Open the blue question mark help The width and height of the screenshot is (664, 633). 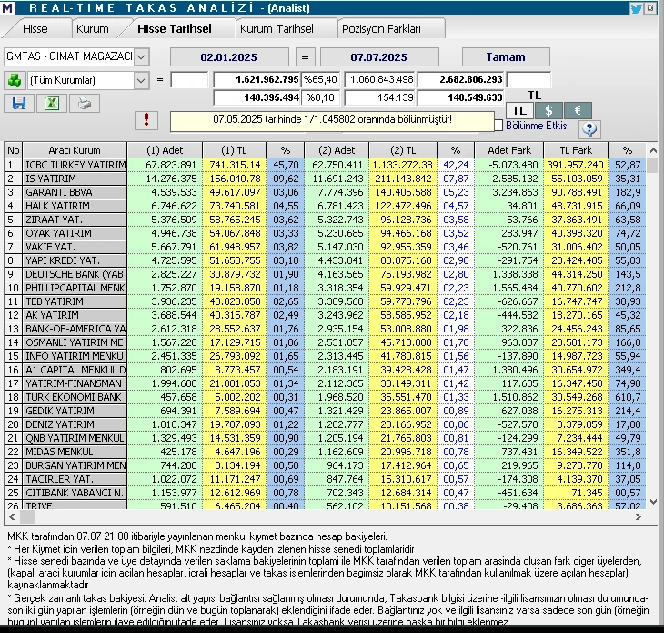[x=589, y=128]
